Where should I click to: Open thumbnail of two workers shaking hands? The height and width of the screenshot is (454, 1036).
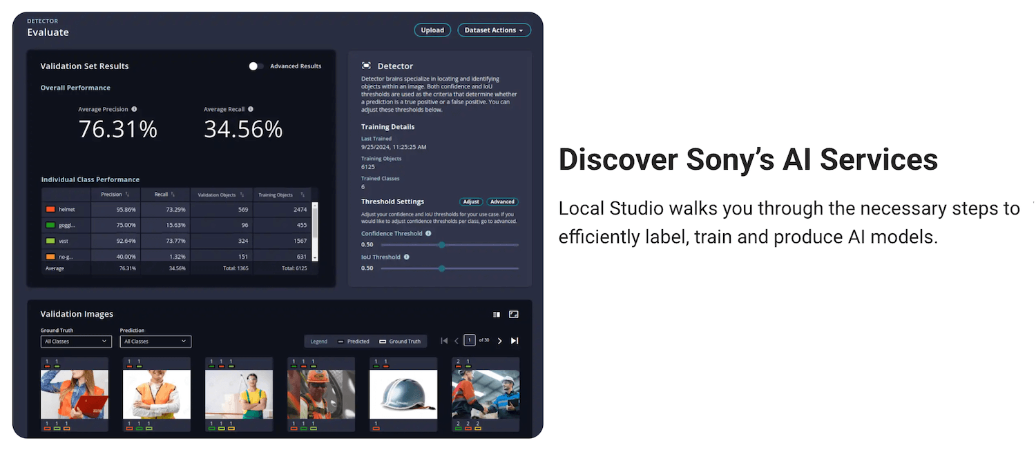point(486,395)
